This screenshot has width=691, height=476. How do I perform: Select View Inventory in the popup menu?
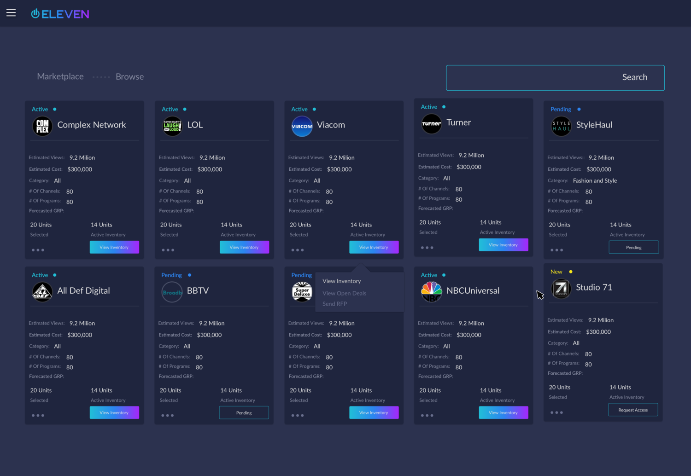tap(341, 281)
